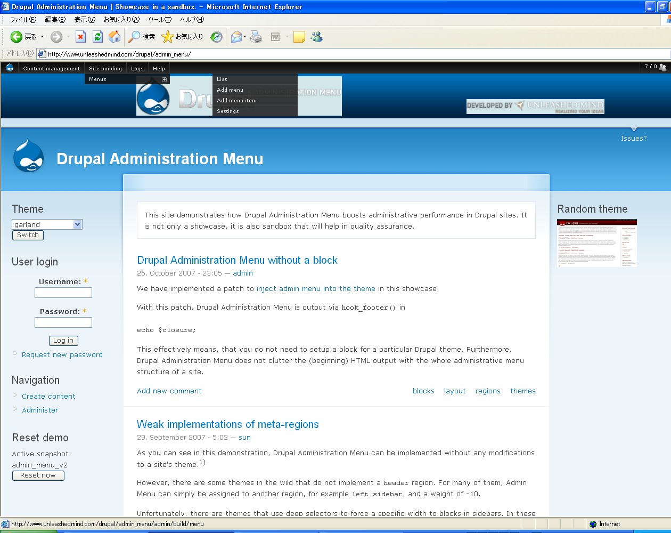Image resolution: width=671 pixels, height=533 pixels.
Task: Open the History clock icon
Action: coord(216,37)
